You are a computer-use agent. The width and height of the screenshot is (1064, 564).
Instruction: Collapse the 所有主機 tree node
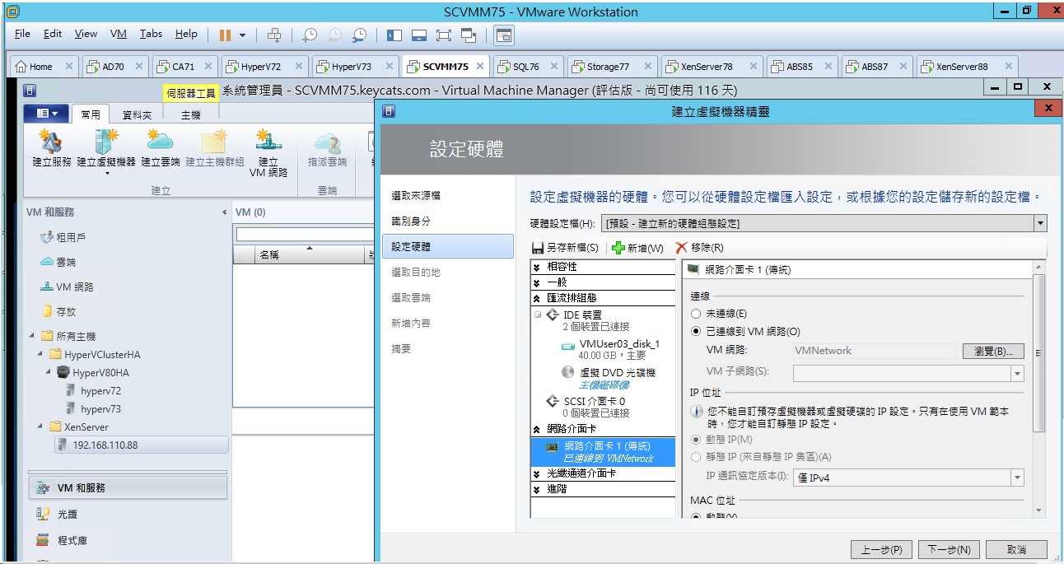(x=32, y=336)
